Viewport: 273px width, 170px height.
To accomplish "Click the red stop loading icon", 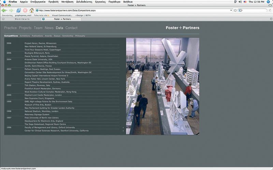I will (25, 11).
